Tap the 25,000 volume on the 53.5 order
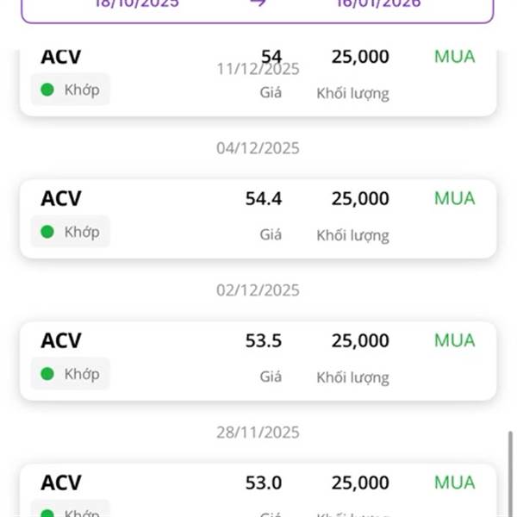The image size is (517, 517). [360, 340]
